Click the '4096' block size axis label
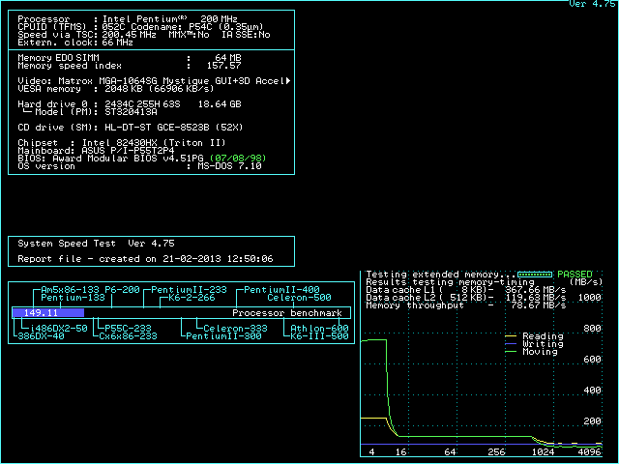The height and width of the screenshot is (464, 619). coord(589,452)
